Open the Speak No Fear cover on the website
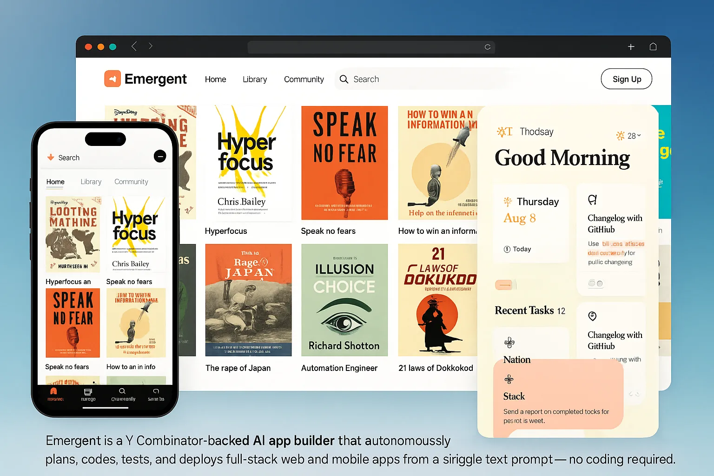The height and width of the screenshot is (476, 714). (x=344, y=163)
